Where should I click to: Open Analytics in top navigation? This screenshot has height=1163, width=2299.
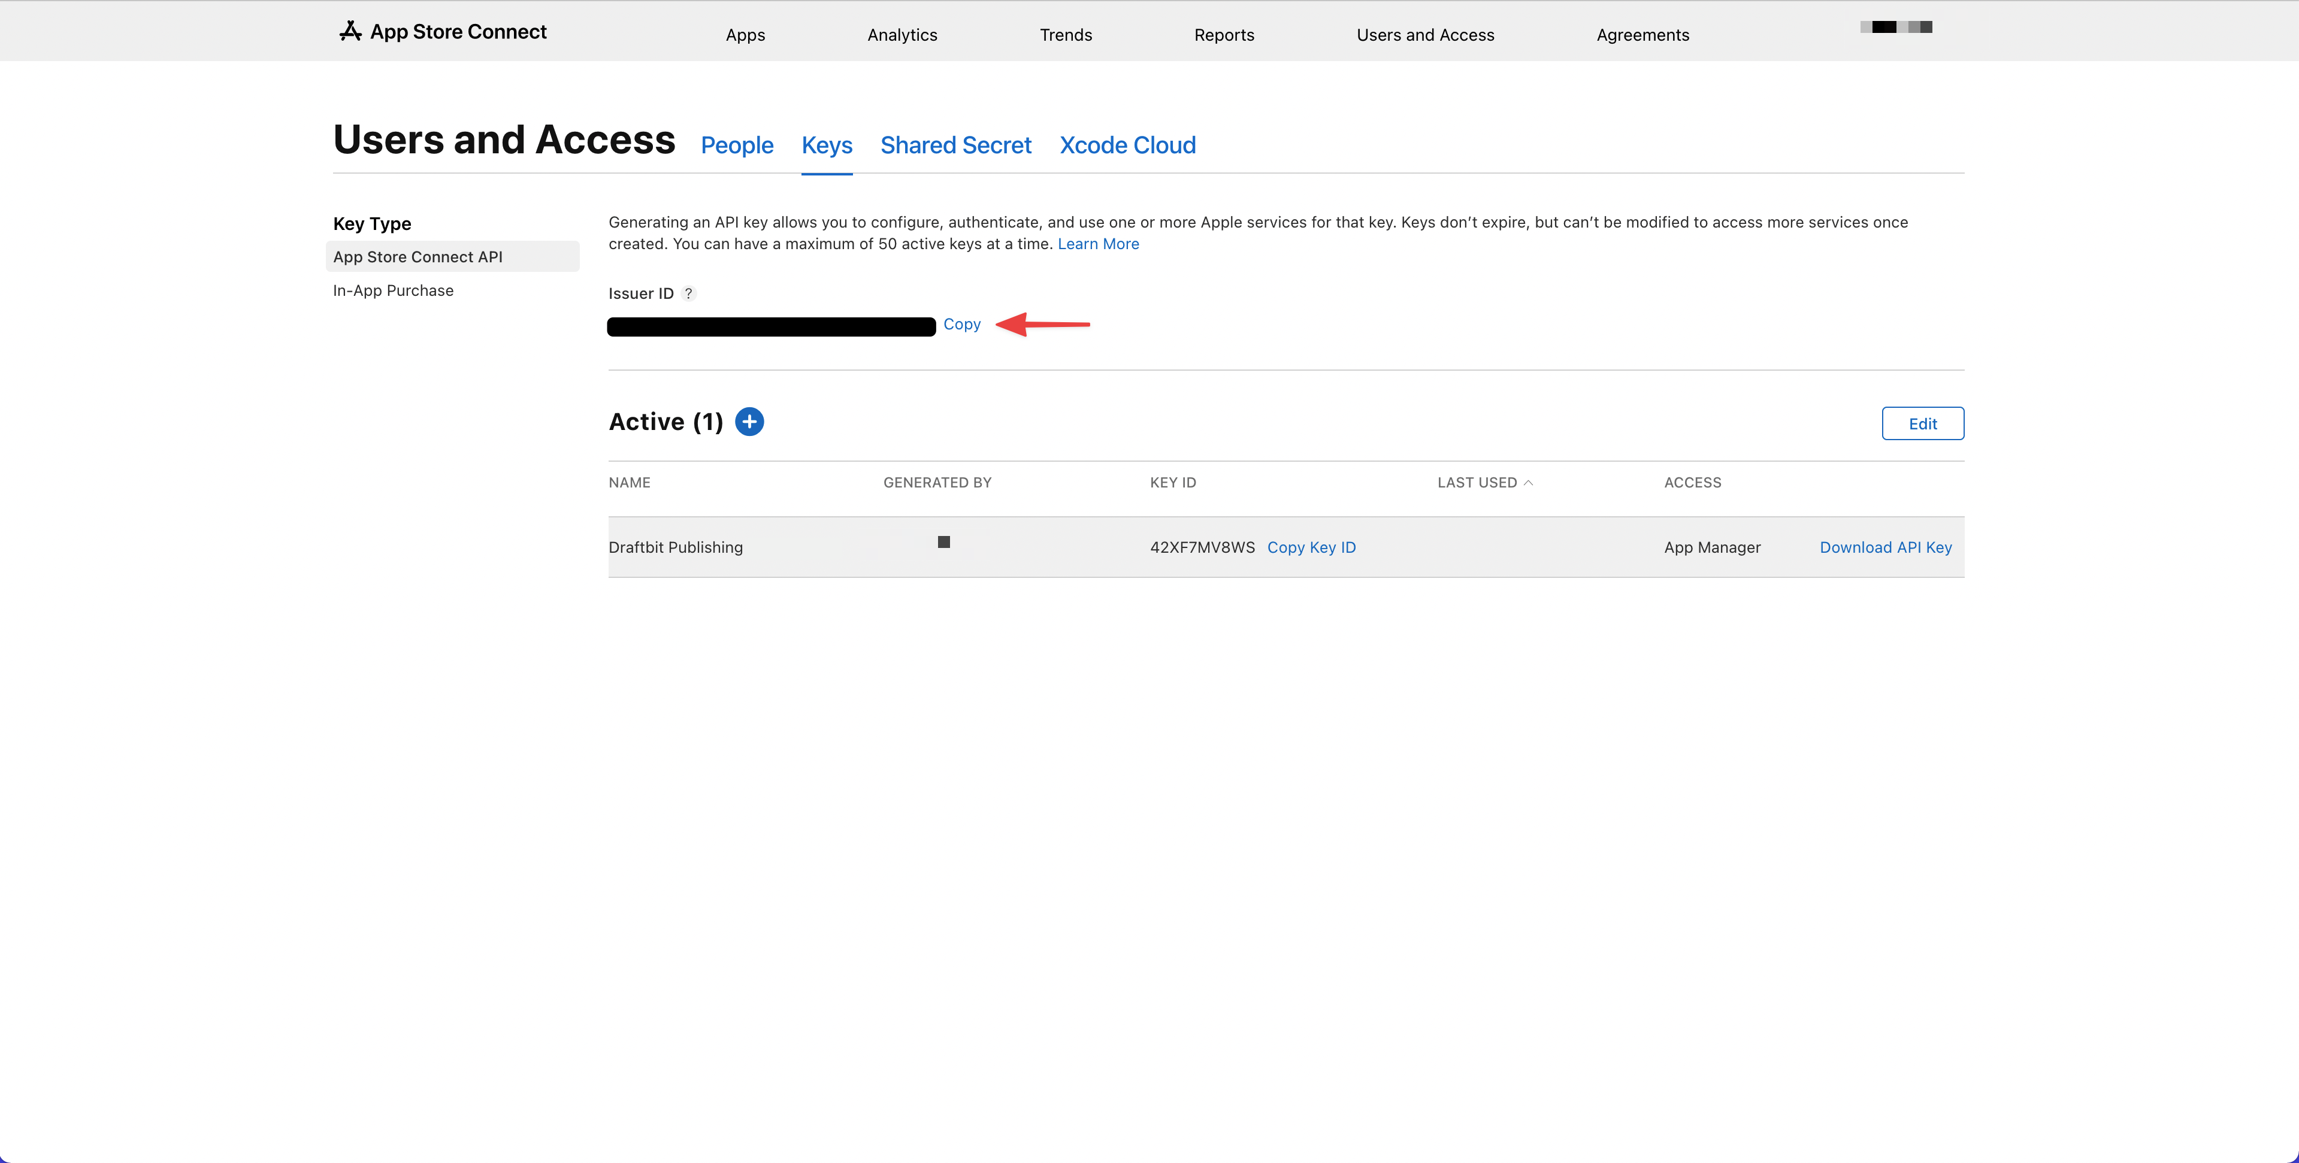[x=902, y=35]
